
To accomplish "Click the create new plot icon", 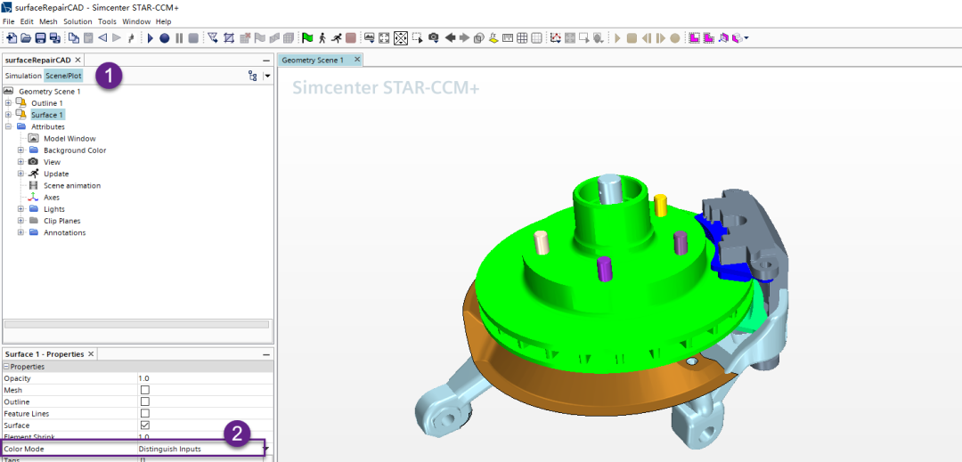I will tap(556, 38).
